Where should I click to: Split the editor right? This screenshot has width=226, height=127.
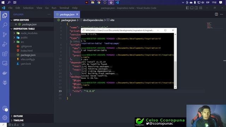pos(216,14)
